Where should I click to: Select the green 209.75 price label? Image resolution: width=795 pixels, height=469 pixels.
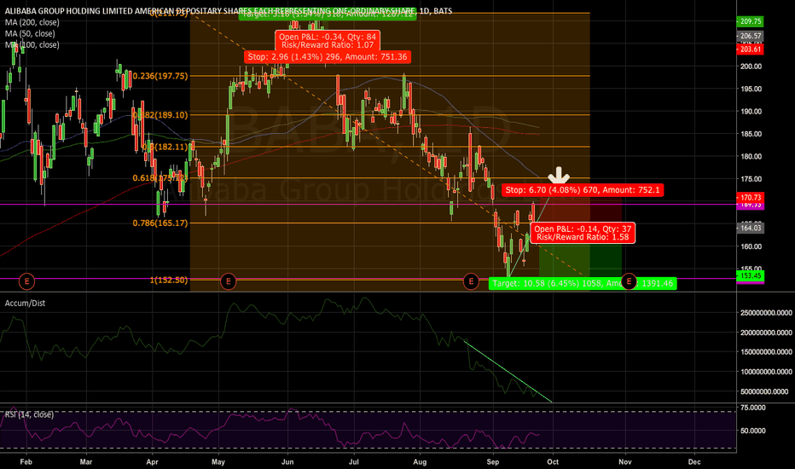751,21
